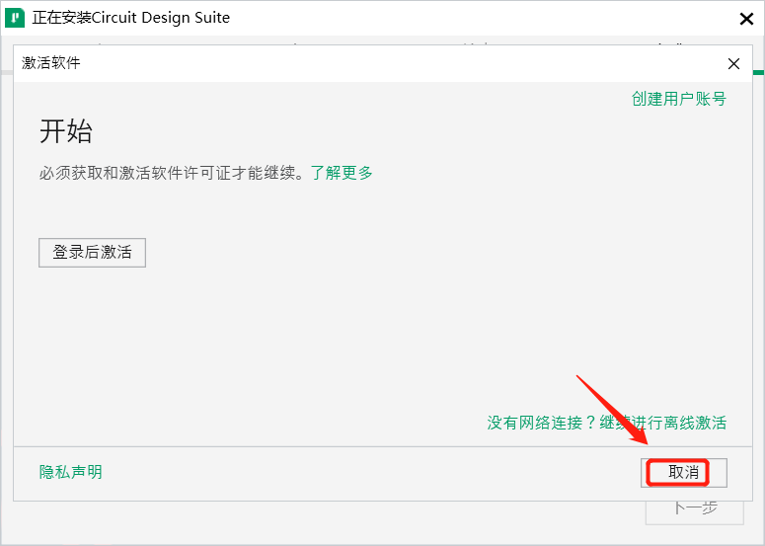The width and height of the screenshot is (765, 546).
Task: Close the Circuit Design Suite installer window
Action: [745, 18]
